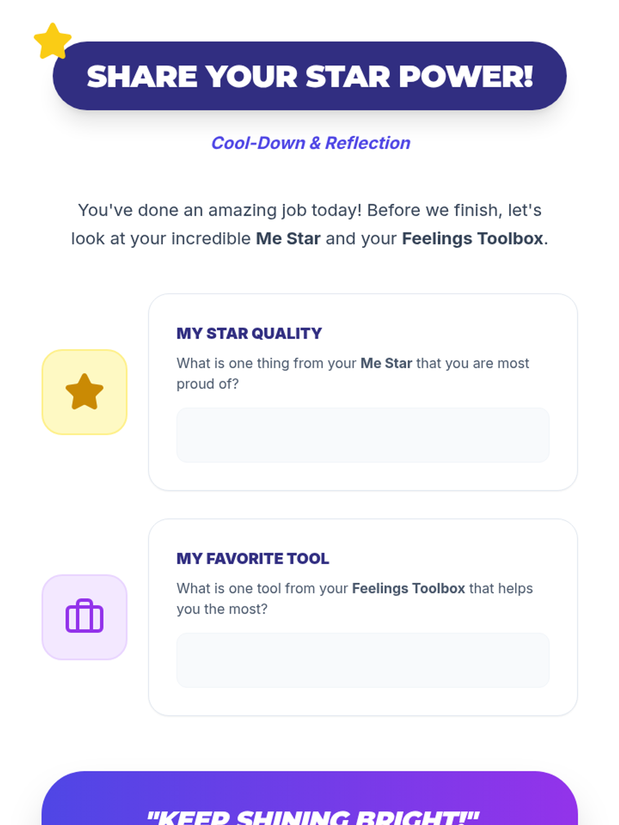Click the purple toolbox briefcase icon
619x825 pixels.
coord(85,616)
